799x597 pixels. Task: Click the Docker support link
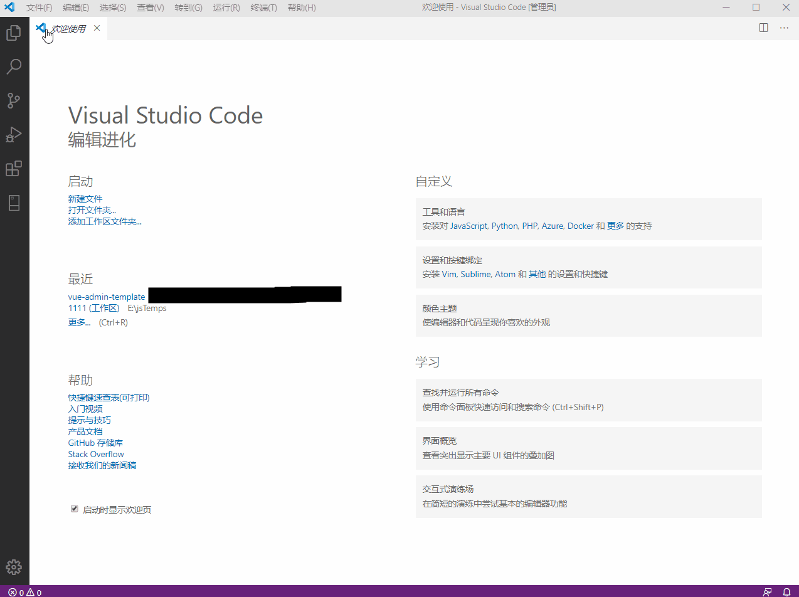click(x=580, y=226)
